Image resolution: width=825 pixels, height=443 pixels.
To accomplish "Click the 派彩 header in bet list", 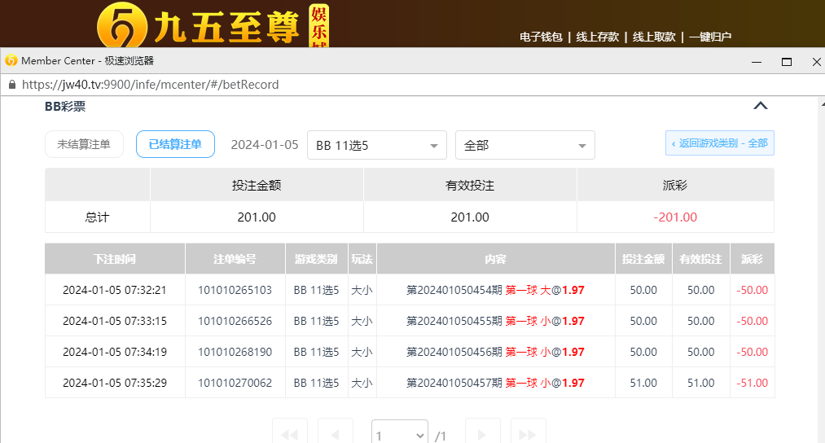I will click(752, 259).
